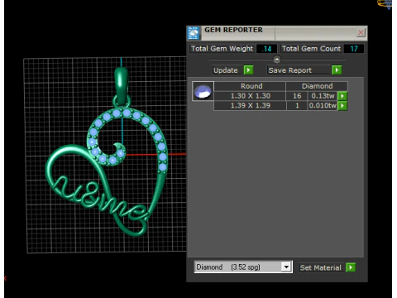The width and height of the screenshot is (397, 298).
Task: Click the GEM REPORTER title bar
Action: 278,33
